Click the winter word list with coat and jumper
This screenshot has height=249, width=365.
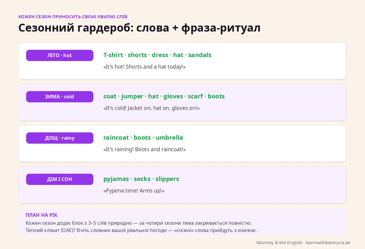[164, 96]
